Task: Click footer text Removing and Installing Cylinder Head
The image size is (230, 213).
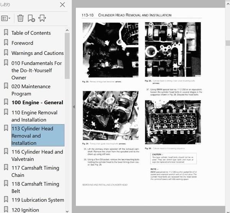Action: point(105,185)
